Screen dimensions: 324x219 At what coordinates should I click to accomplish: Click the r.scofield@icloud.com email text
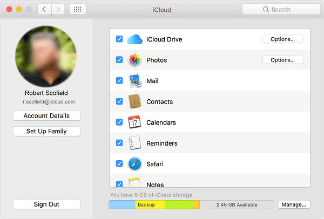tap(49, 102)
